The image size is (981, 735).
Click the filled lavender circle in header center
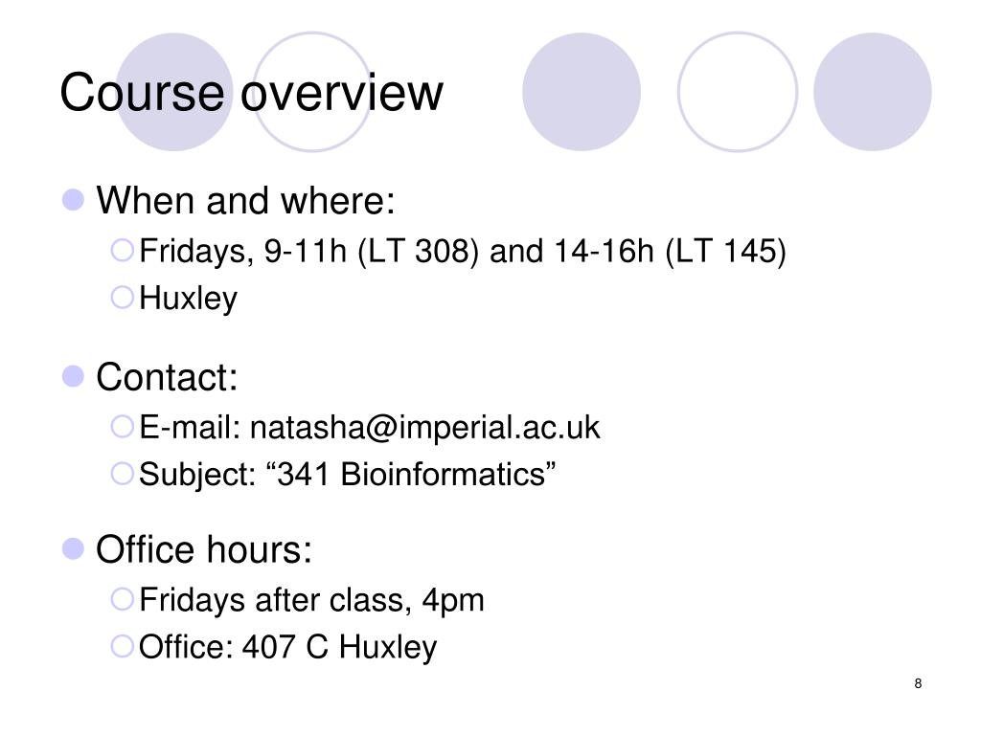(582, 92)
